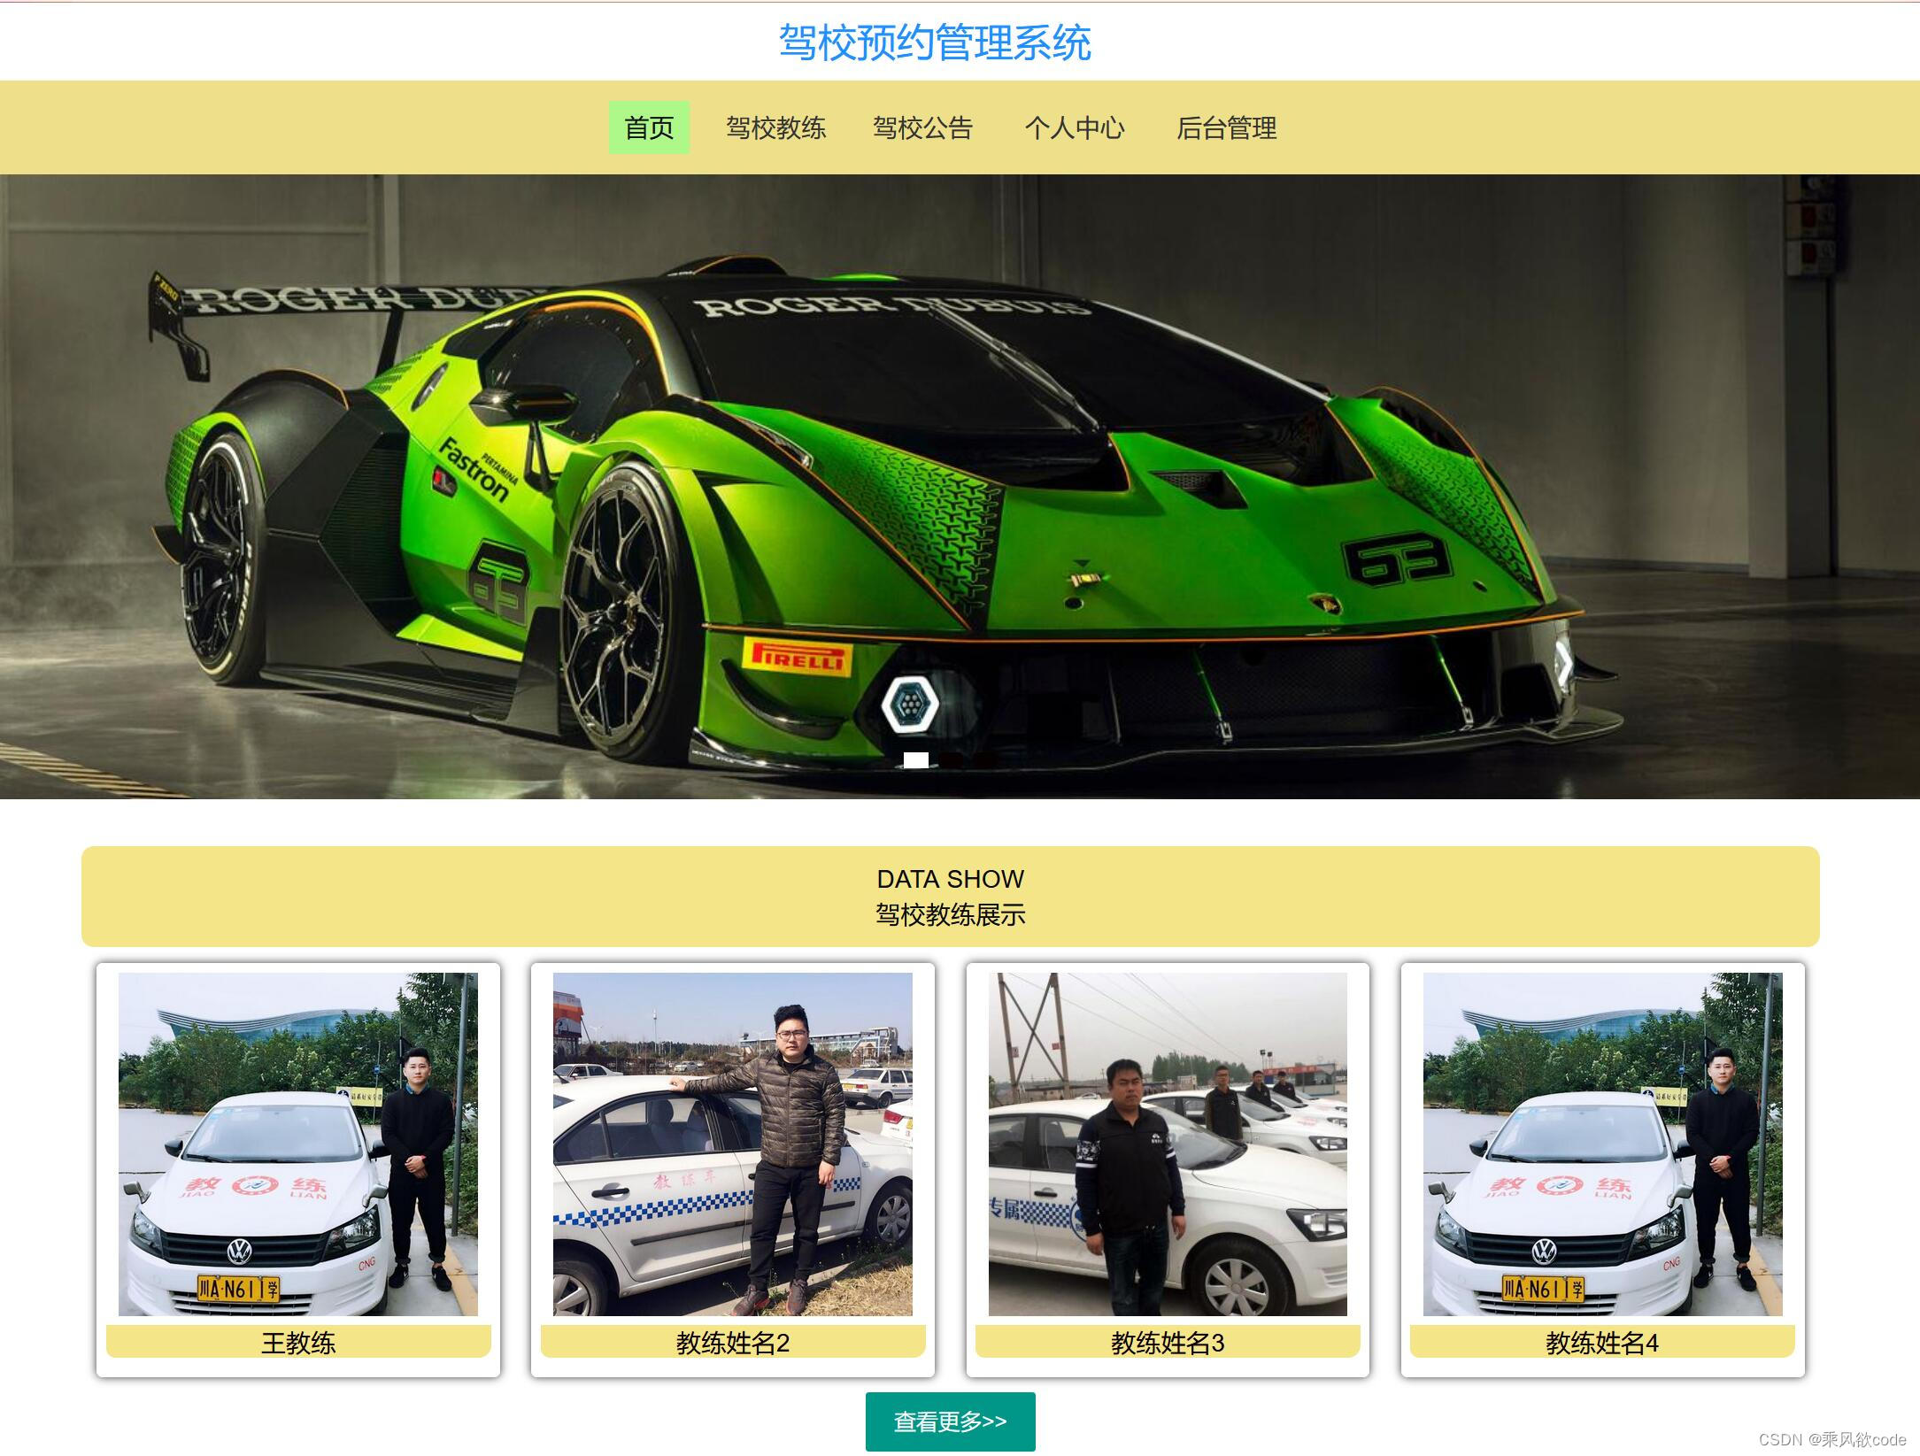Switch to the second carousel slide indicator
Screen dimensions: 1920x1456
click(951, 759)
